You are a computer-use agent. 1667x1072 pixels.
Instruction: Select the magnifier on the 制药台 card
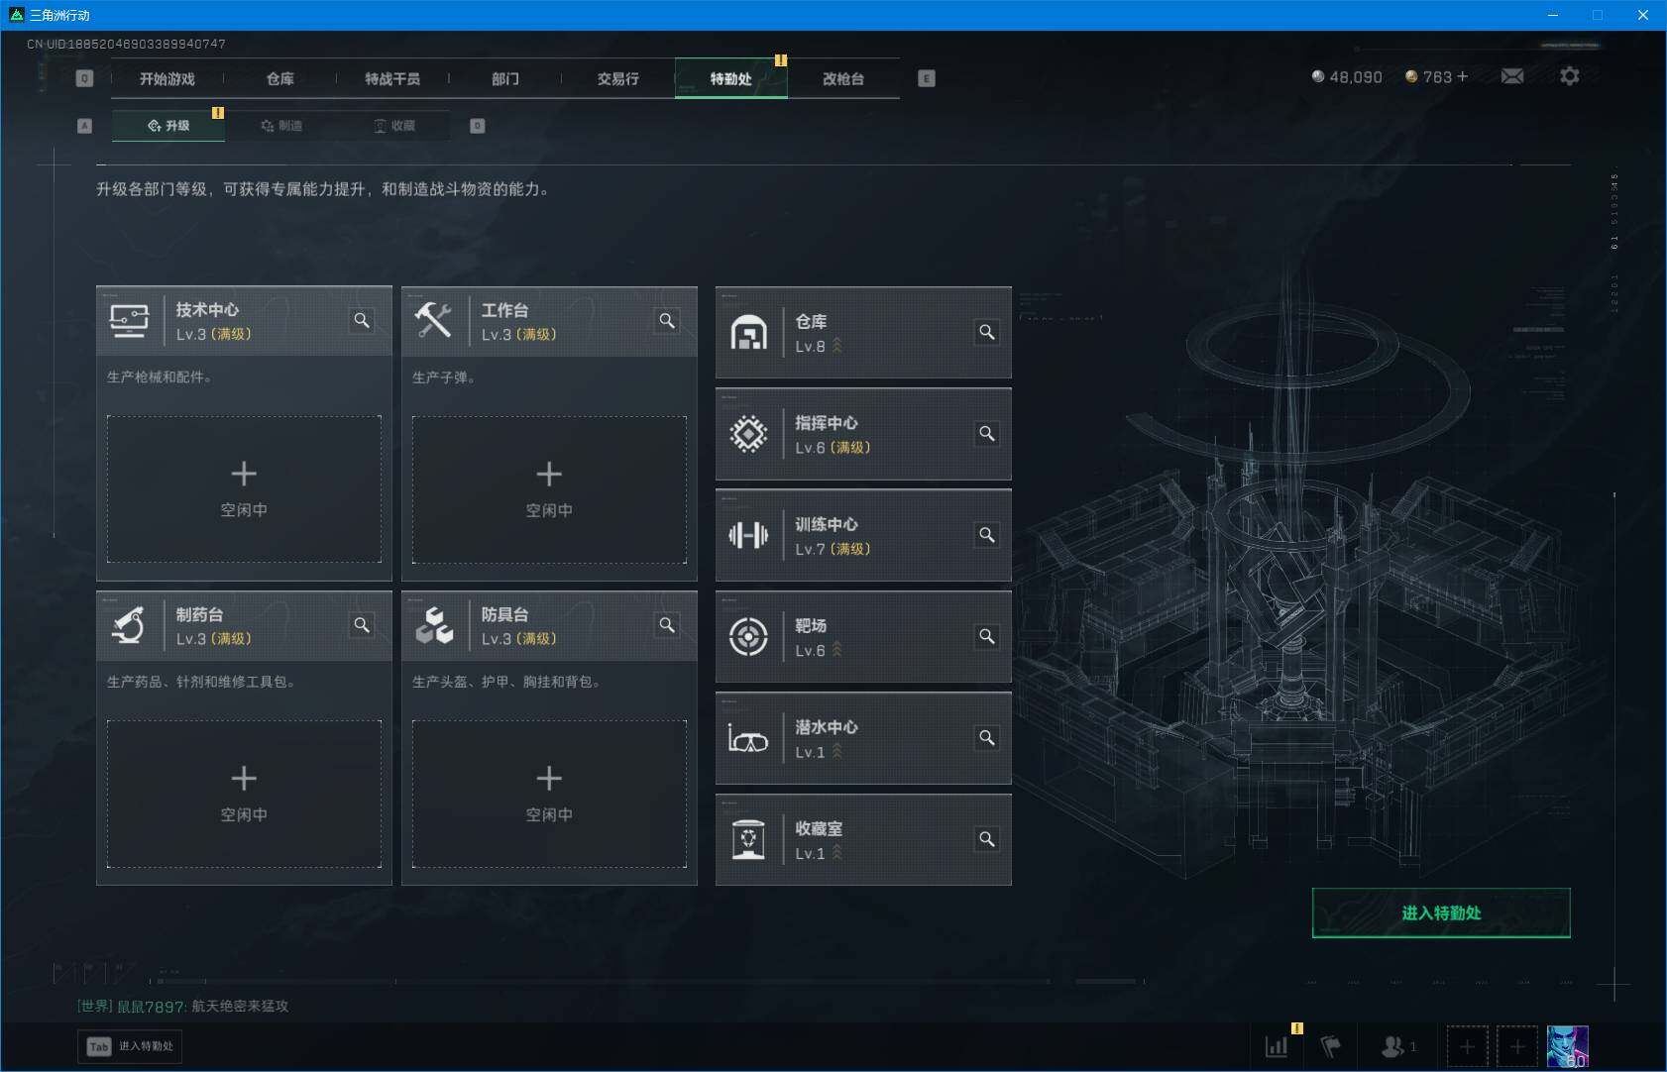pyautogui.click(x=362, y=625)
